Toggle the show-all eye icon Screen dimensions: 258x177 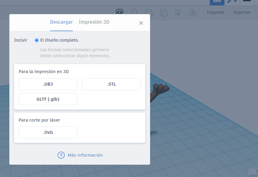tap(120, 12)
